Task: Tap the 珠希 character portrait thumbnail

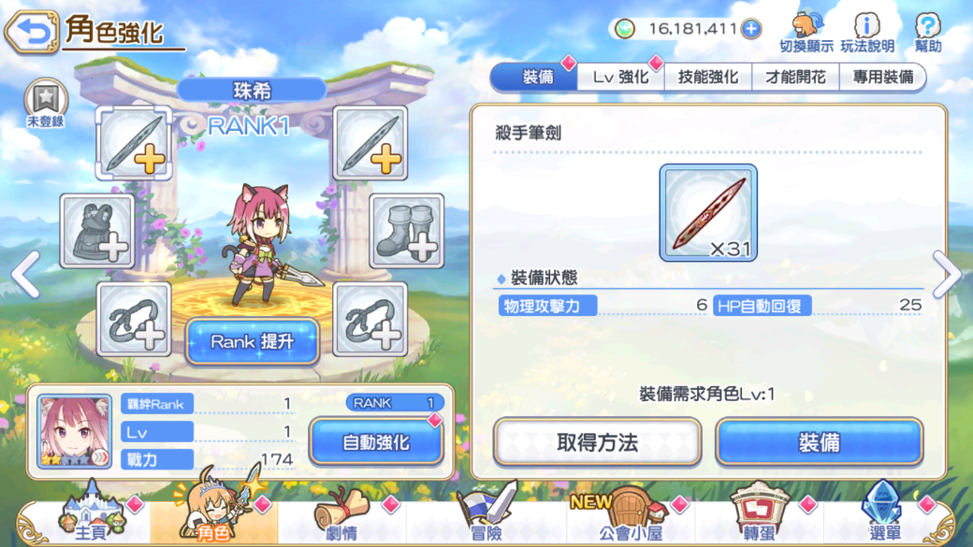Action: point(75,431)
